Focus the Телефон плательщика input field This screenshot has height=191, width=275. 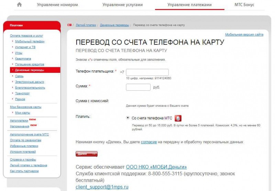tap(147, 72)
